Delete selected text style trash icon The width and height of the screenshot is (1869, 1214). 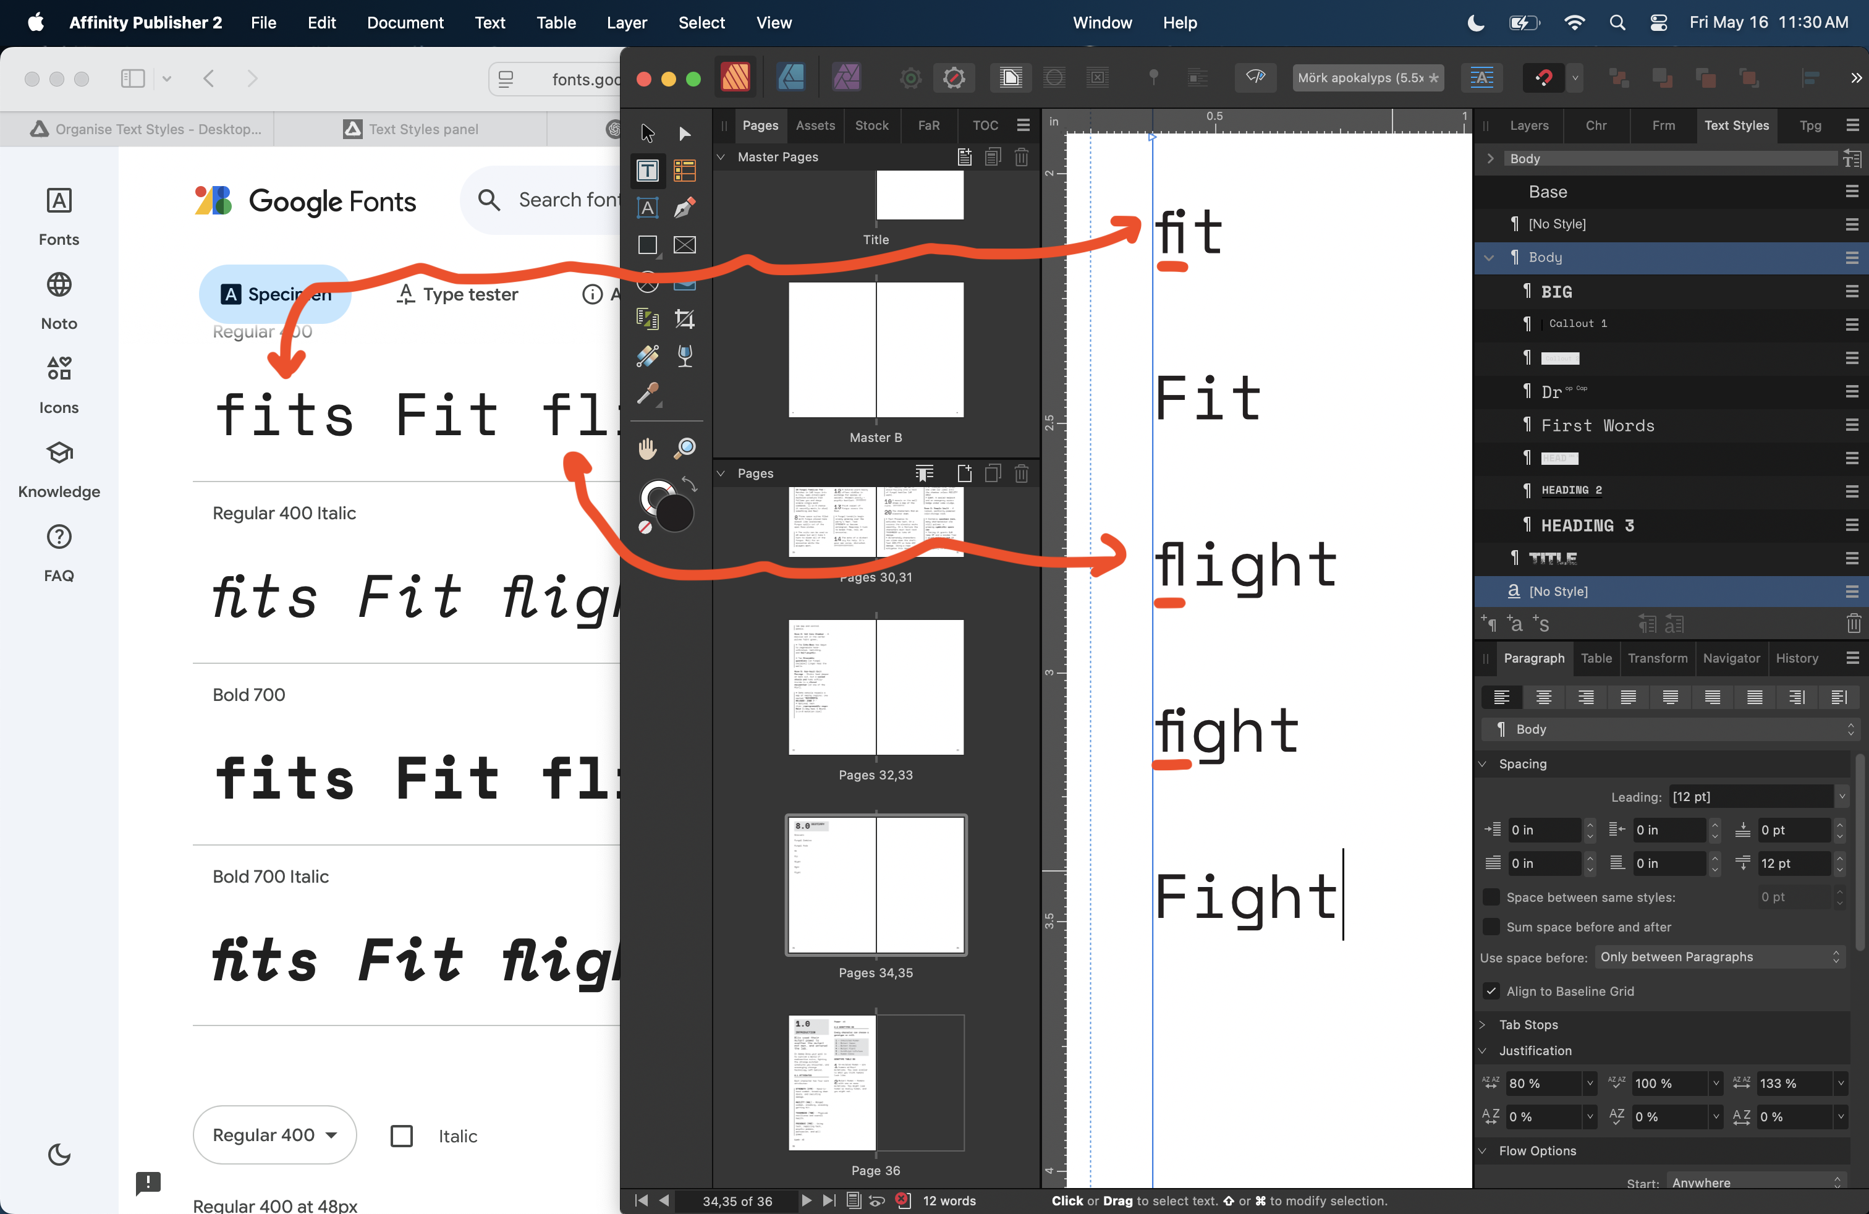point(1854,624)
